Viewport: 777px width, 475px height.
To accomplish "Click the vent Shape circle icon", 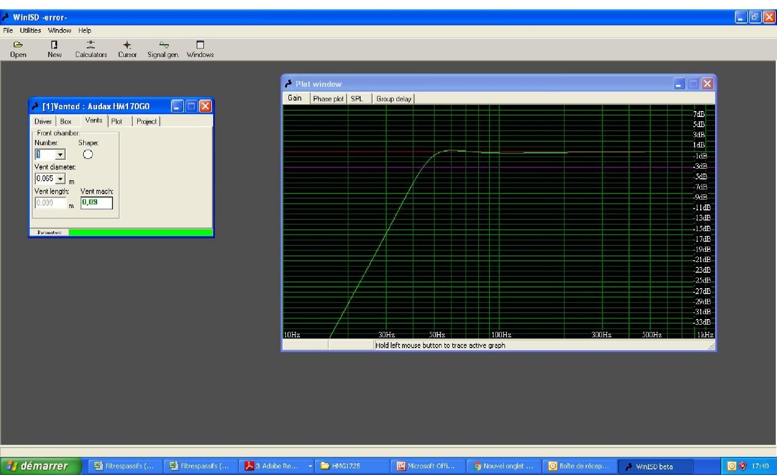I will point(88,154).
